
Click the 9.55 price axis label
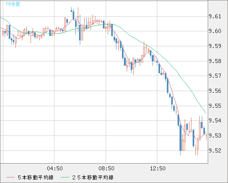[x=215, y=106]
